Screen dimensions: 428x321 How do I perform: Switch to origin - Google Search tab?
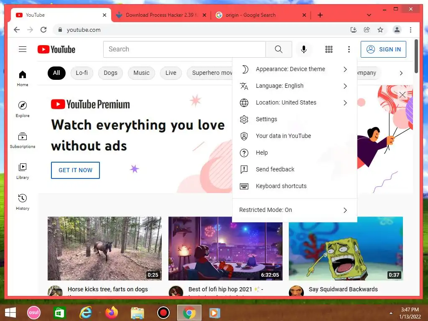click(x=261, y=15)
